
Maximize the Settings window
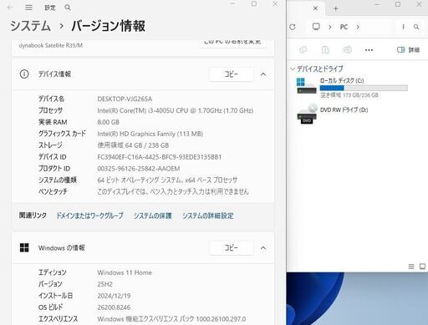(254, 3)
